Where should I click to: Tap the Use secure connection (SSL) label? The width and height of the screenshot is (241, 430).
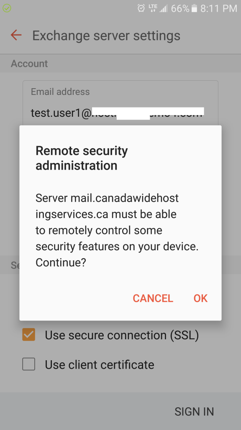point(122,335)
